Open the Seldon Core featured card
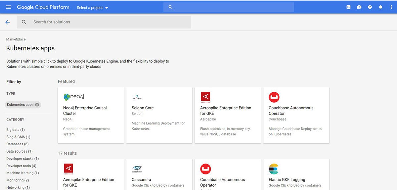 159,115
